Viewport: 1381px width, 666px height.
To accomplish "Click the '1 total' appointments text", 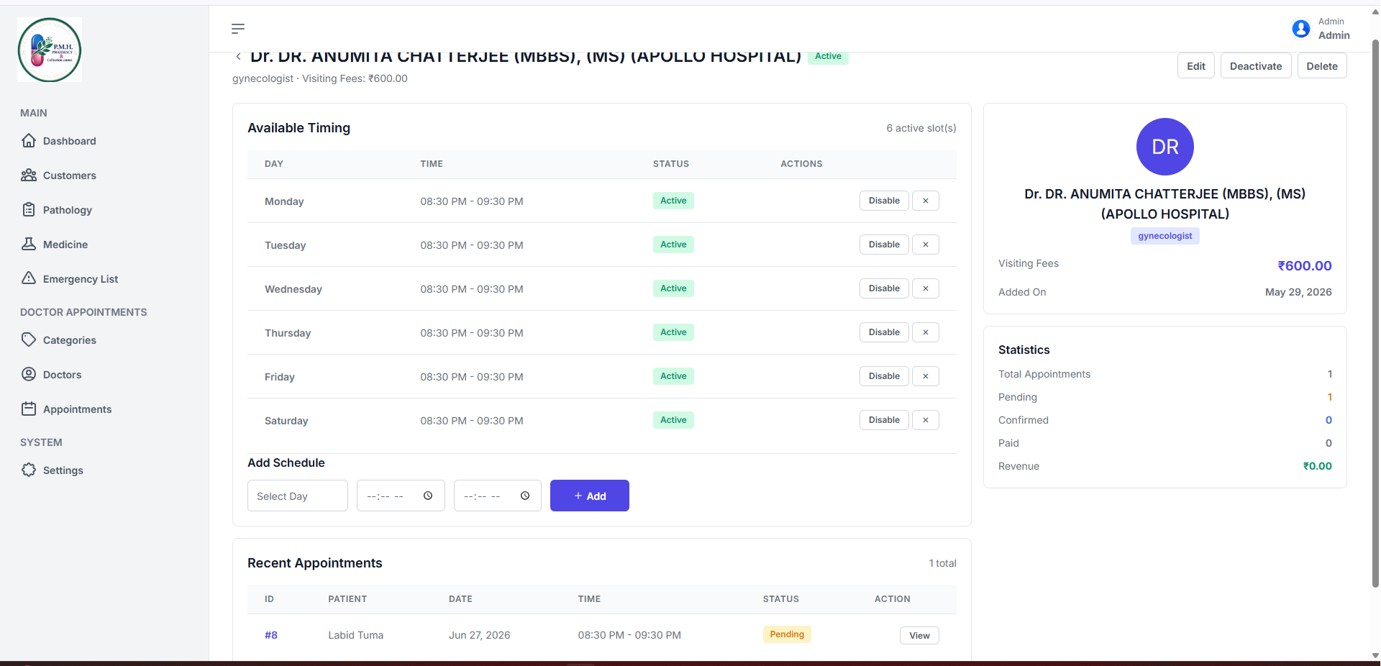I will click(x=942, y=563).
